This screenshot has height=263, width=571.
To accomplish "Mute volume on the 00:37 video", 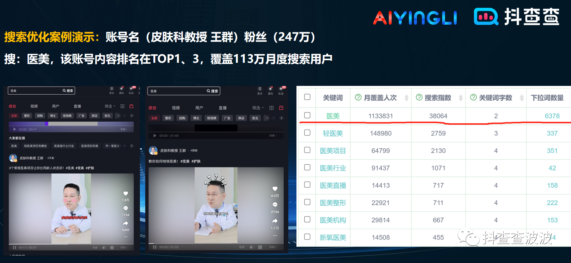I will coord(104,247).
